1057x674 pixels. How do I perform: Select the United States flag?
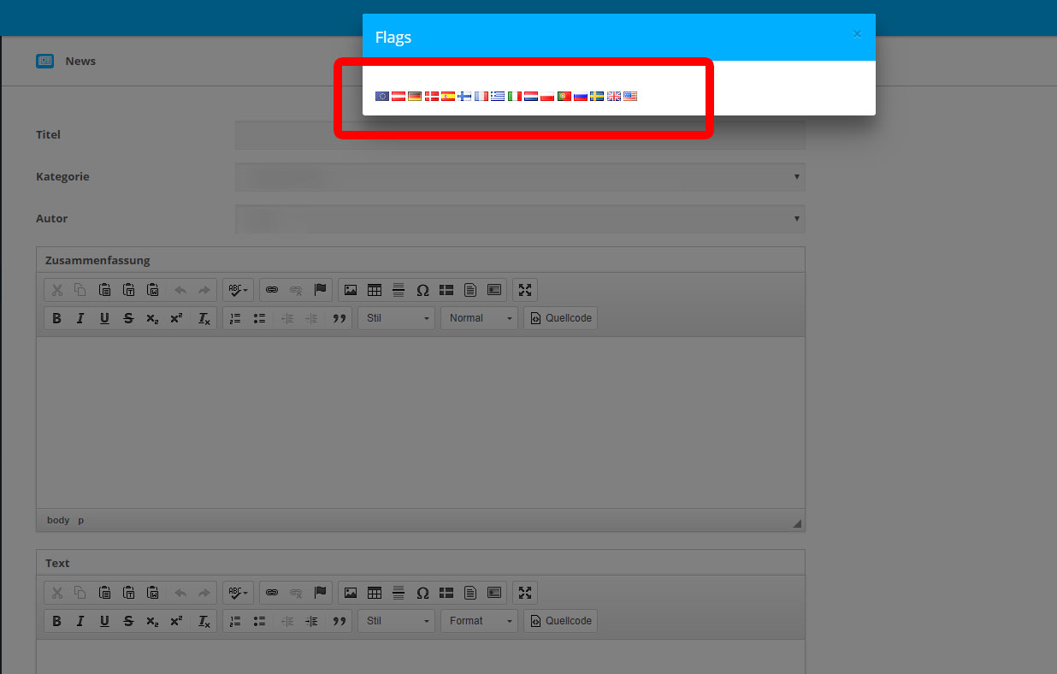(630, 97)
